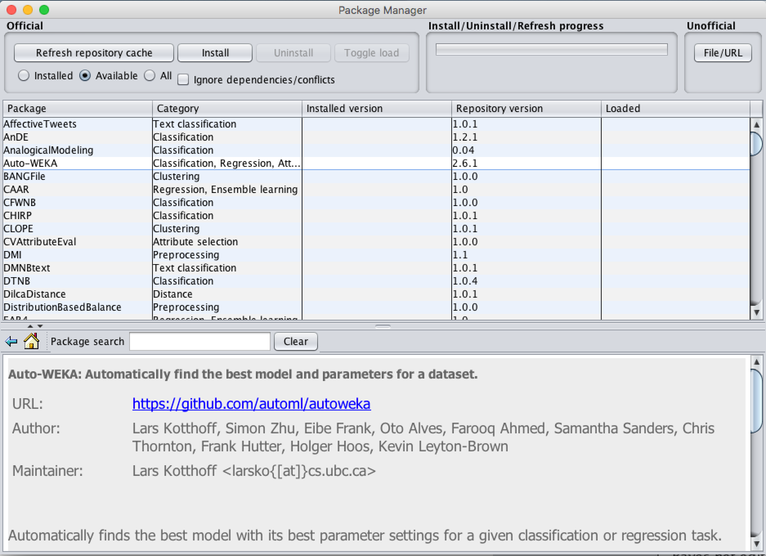Click the split pane collapse-up arrow
This screenshot has height=556, width=766.
click(x=30, y=326)
